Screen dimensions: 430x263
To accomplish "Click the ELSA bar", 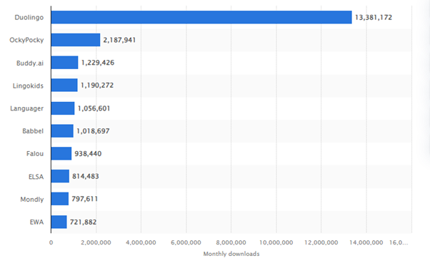I will click(60, 176).
